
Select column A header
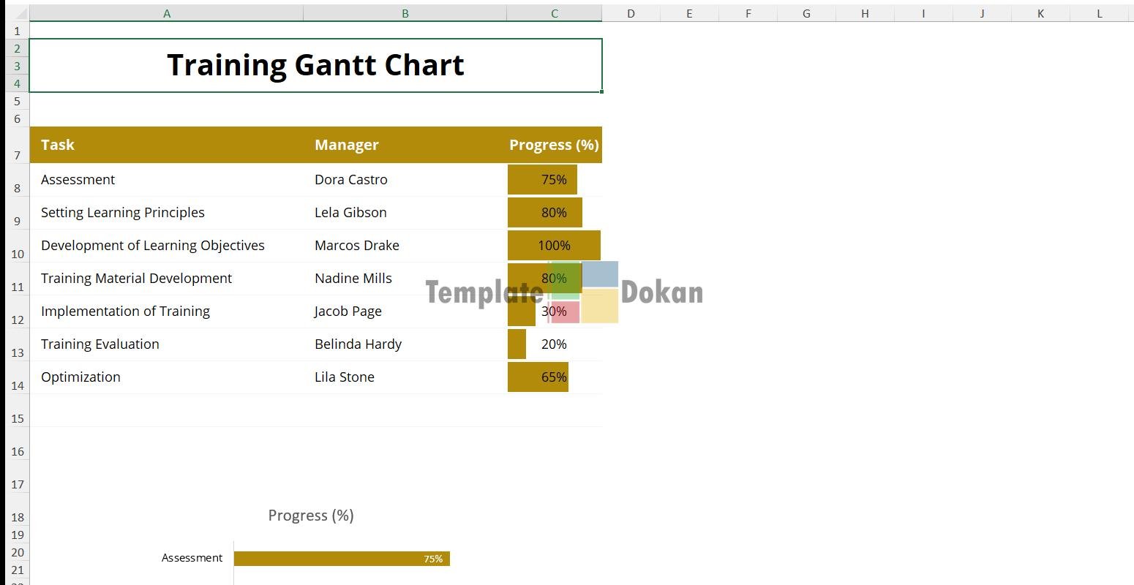click(167, 13)
